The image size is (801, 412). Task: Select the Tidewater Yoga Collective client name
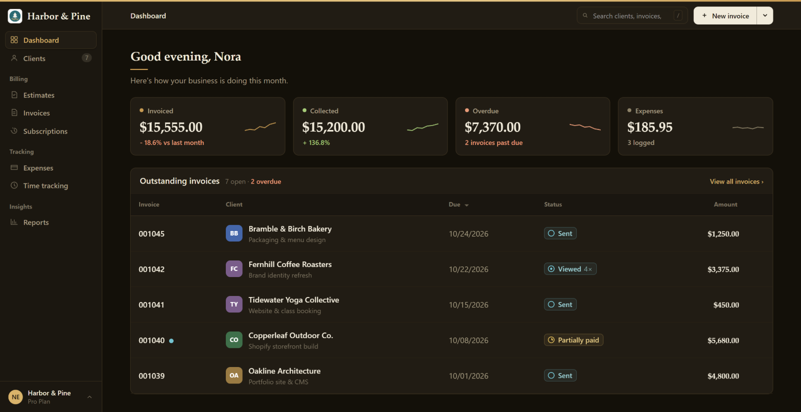(294, 299)
